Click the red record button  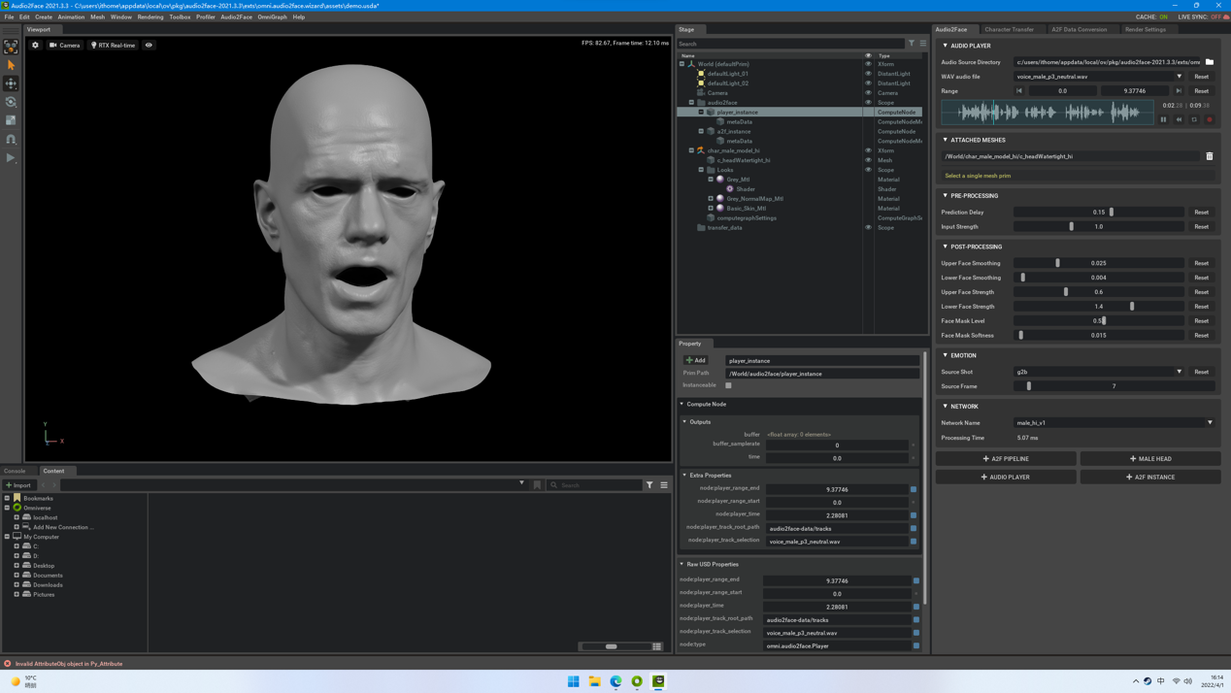pos(1210,119)
